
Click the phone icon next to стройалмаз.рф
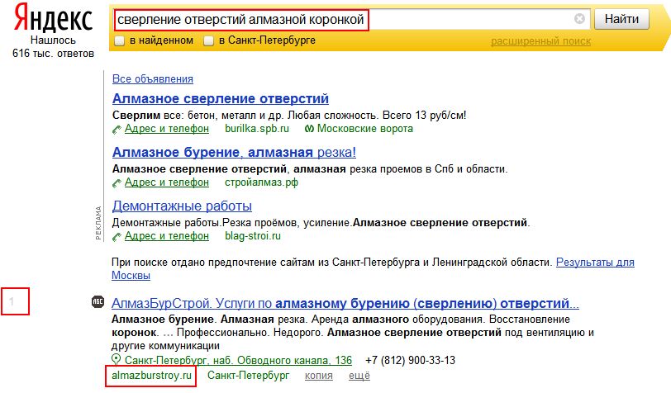coord(117,183)
